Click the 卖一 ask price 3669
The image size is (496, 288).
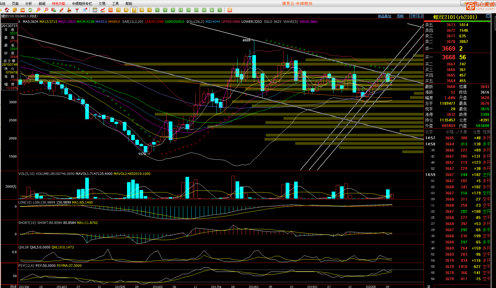[x=449, y=48]
